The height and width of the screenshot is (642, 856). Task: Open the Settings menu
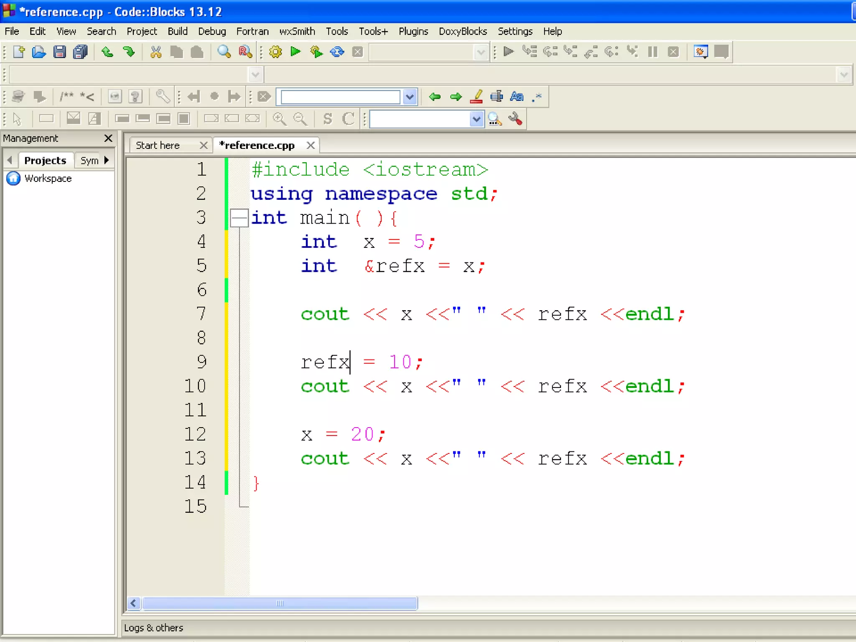(515, 31)
